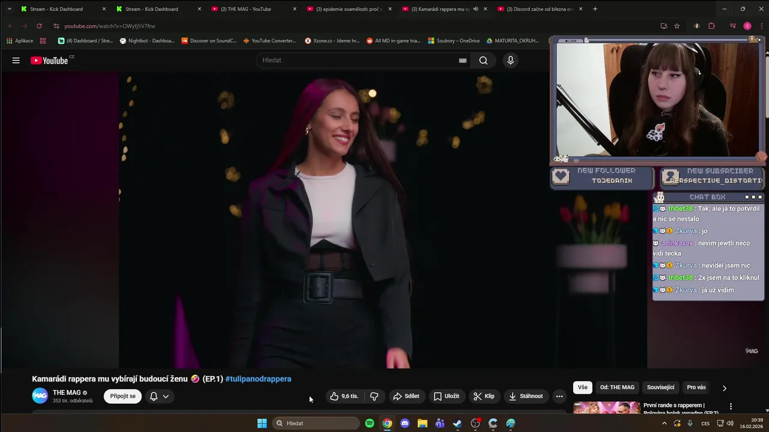Viewport: 769px width, 432px height.
Task: Open MATURITA_OKRUH bookmark
Action: (x=512, y=41)
